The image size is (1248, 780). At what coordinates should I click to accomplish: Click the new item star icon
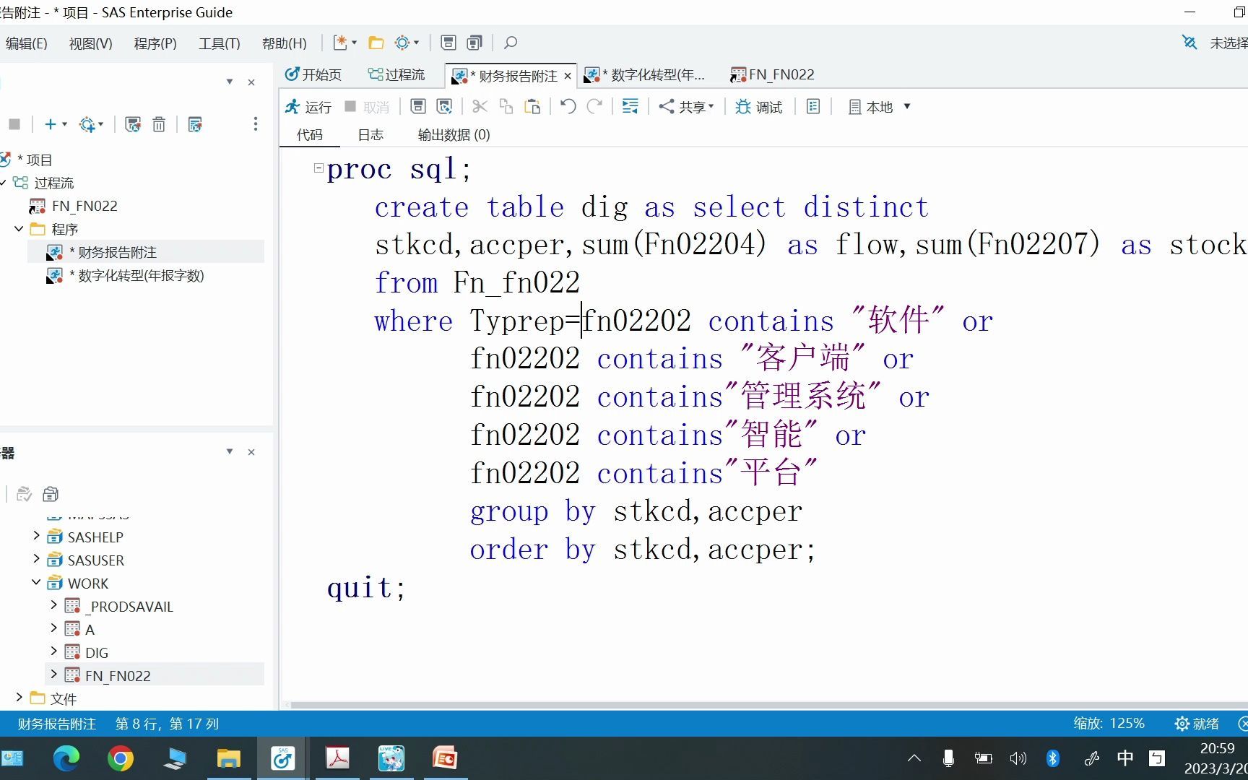click(340, 43)
